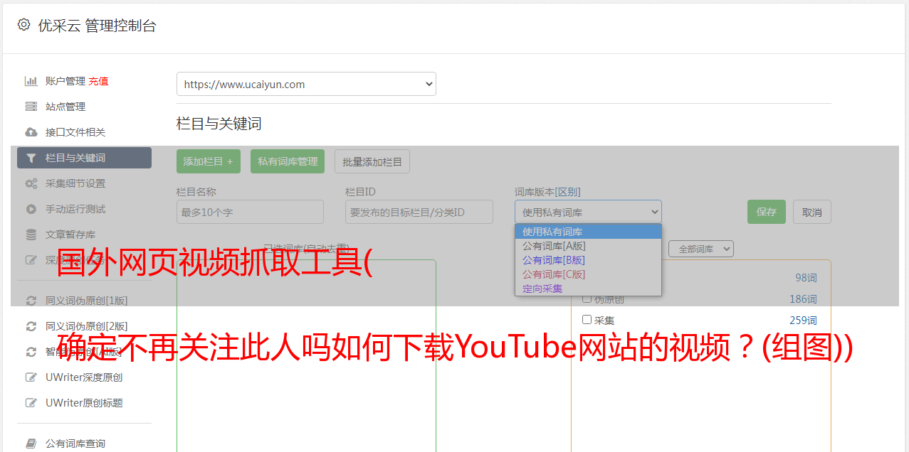Click the cogs icon for 采集细节设置
Screen dimensions: 909x452
tap(31, 183)
